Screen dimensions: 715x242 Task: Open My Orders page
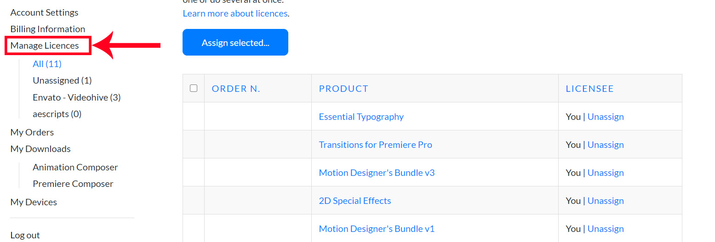[32, 132]
